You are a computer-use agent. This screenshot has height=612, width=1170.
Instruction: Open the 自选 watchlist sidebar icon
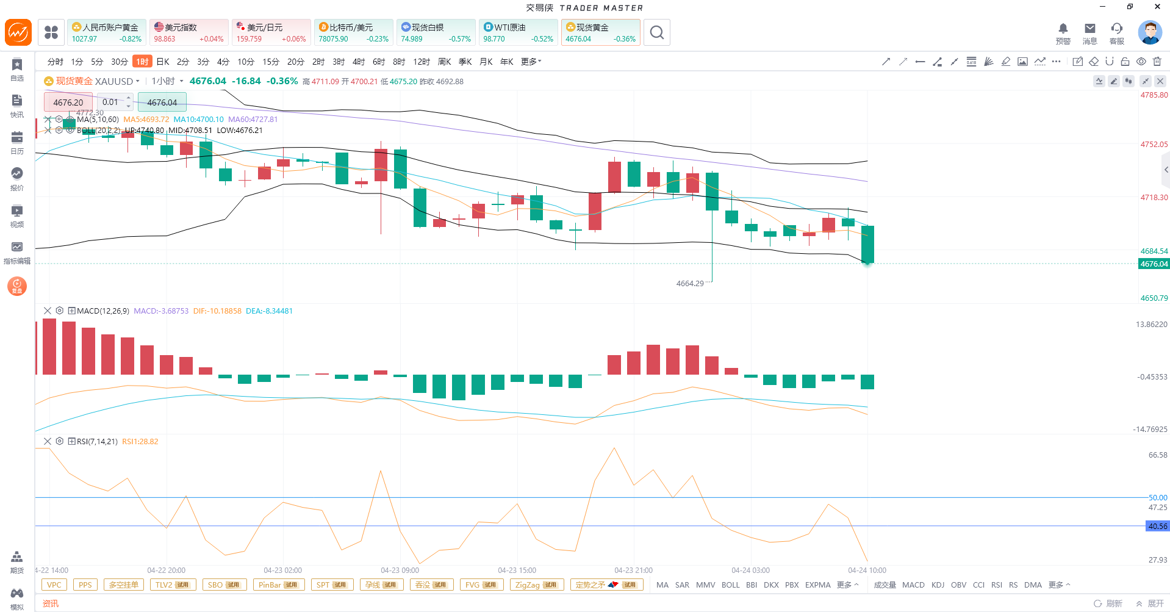tap(17, 70)
